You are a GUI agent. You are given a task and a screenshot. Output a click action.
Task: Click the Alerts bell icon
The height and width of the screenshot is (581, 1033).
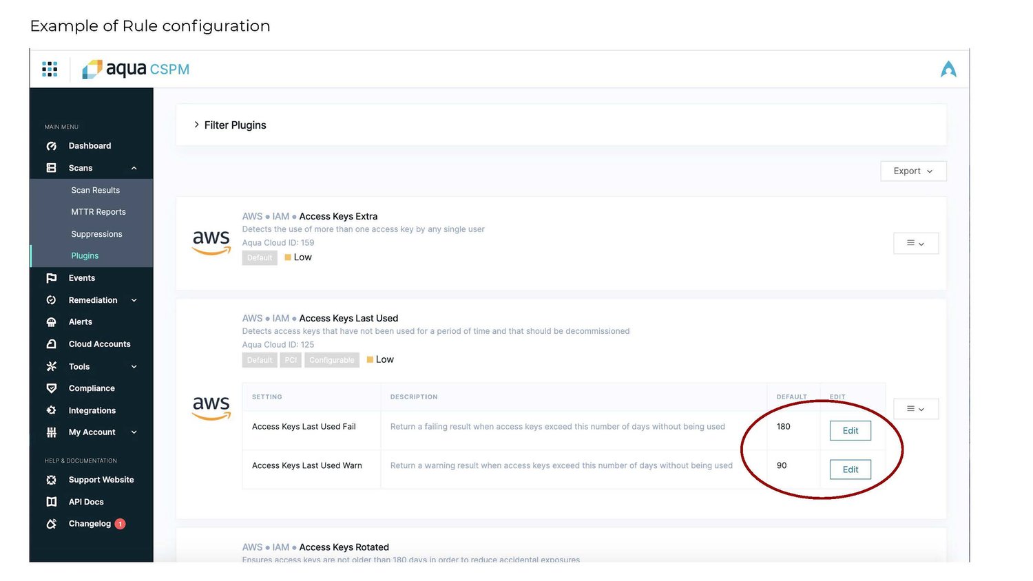(x=51, y=322)
